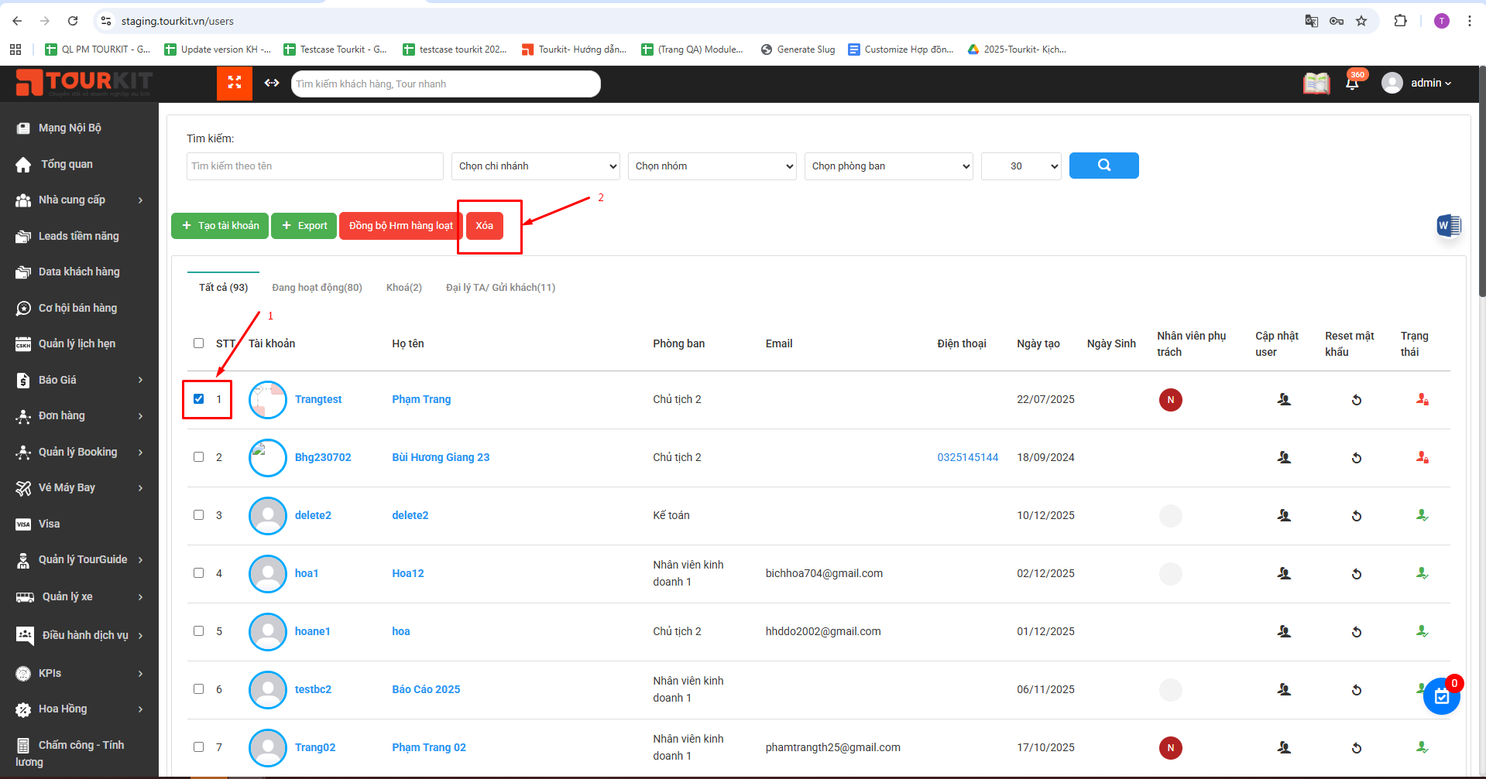Click the red Xóa button
Image resolution: width=1486 pixels, height=779 pixels.
[484, 226]
